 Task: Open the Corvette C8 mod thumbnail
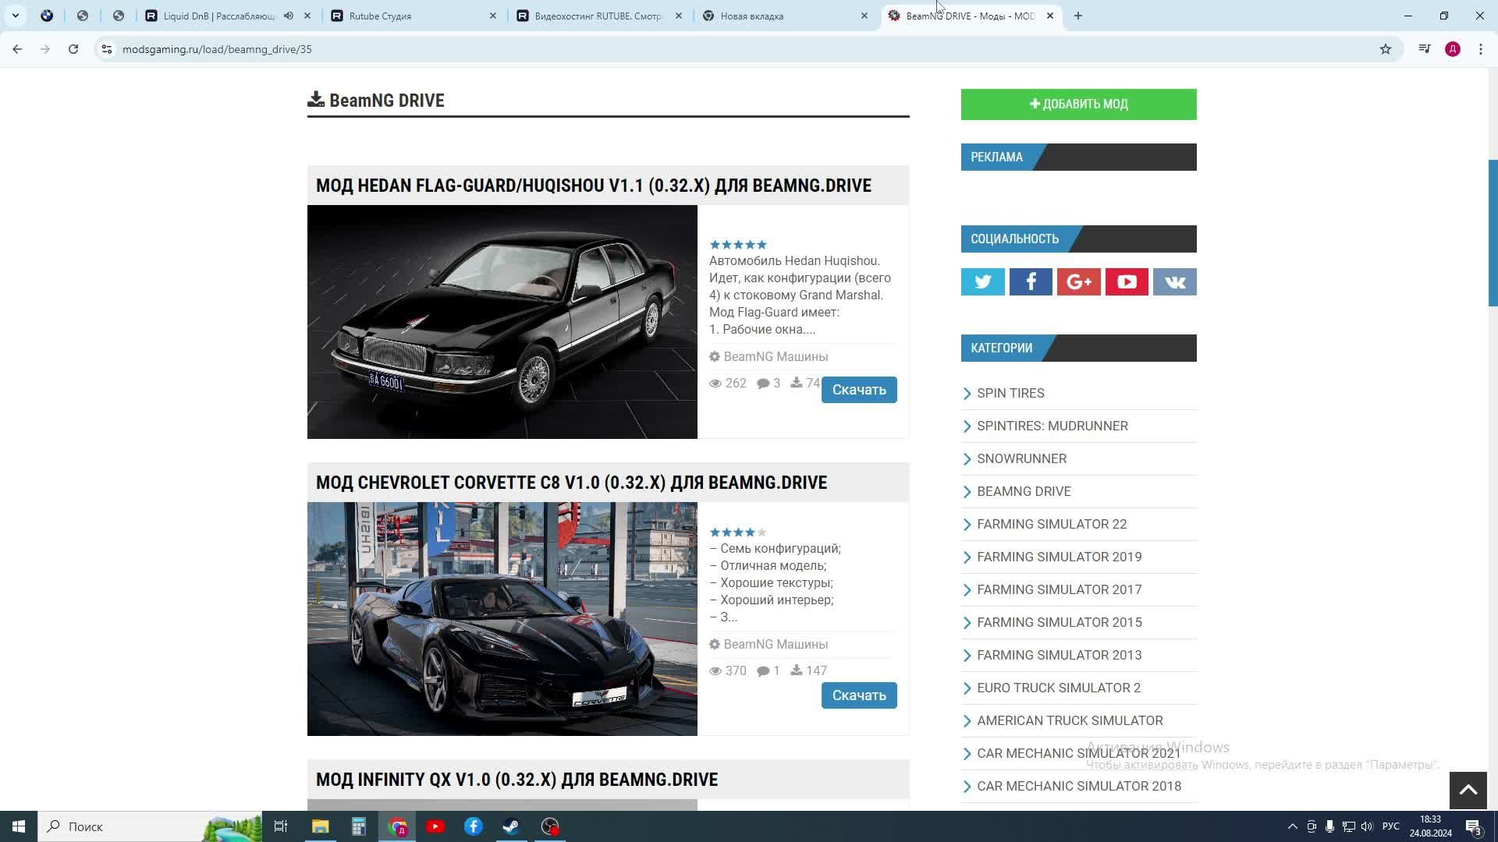click(x=502, y=618)
